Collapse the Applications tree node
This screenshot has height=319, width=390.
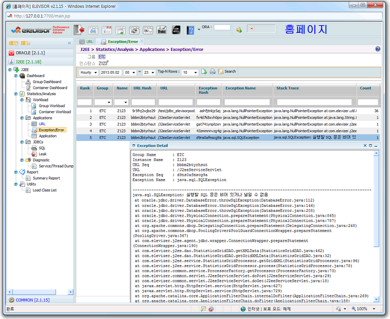22,118
